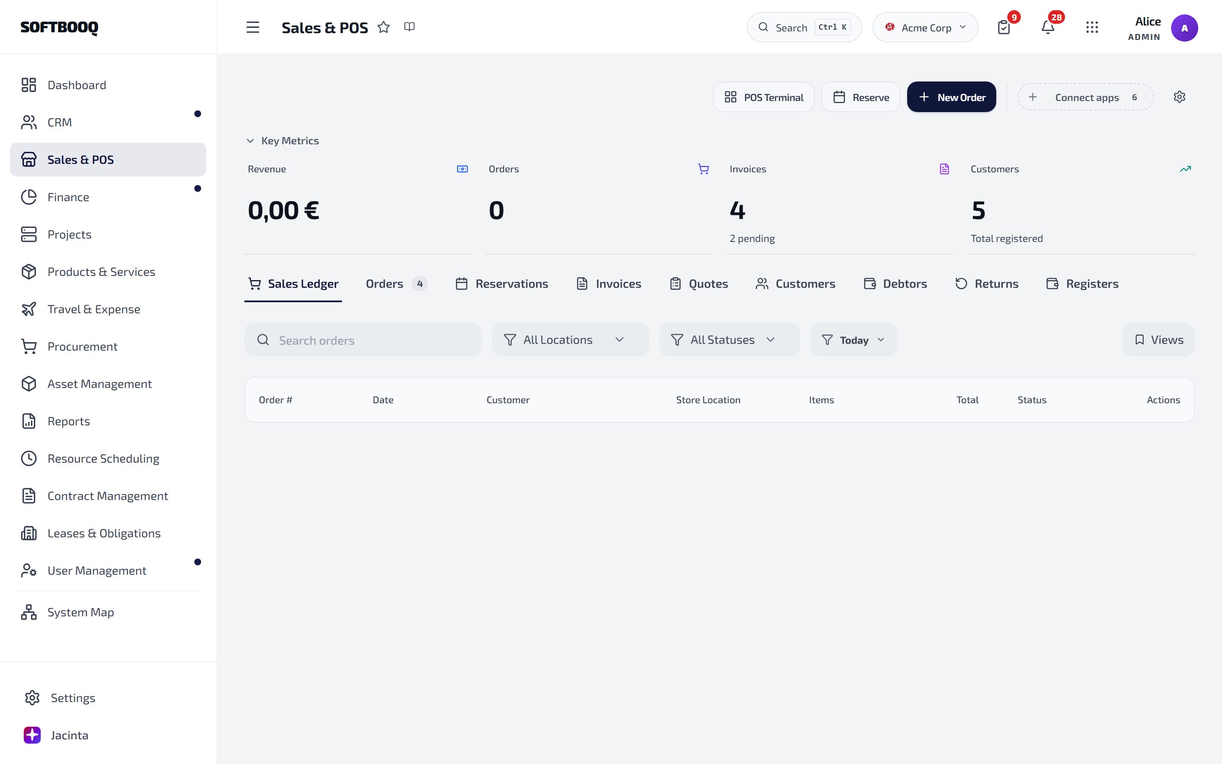The height and width of the screenshot is (764, 1222).
Task: Collapse the Key Metrics section
Action: click(x=282, y=141)
